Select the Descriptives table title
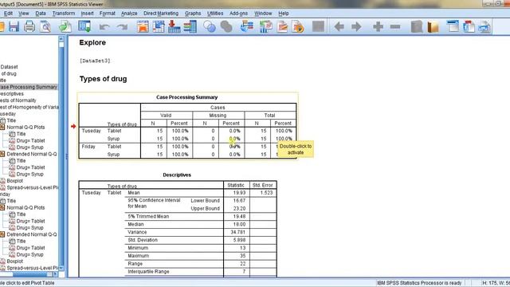This screenshot has width=510, height=287. (x=177, y=175)
